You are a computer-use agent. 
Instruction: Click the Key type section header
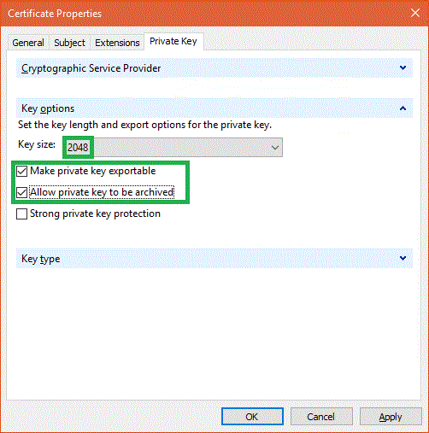point(214,259)
